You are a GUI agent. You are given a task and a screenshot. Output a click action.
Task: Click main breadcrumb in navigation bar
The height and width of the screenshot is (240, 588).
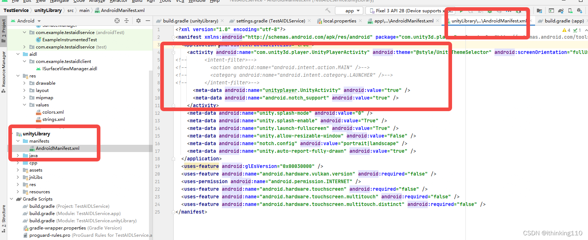(84, 10)
